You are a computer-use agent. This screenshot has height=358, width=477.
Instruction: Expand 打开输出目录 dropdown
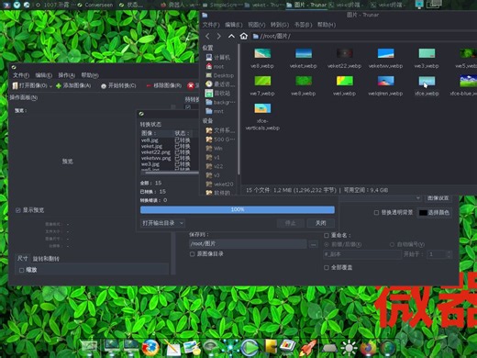tap(162, 223)
